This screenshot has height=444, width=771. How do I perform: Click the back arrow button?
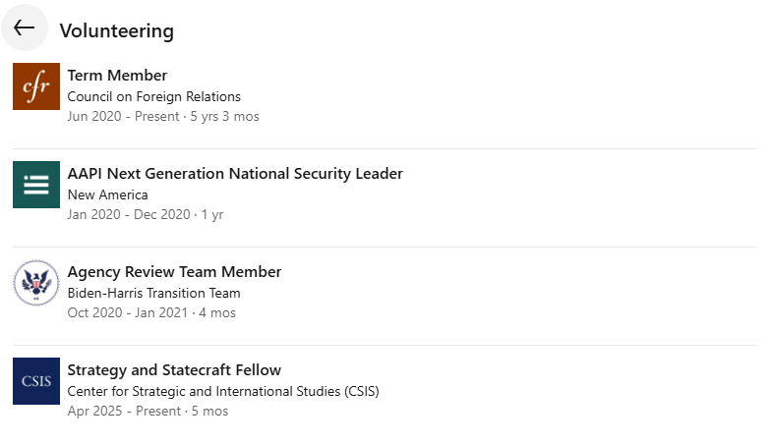25,28
